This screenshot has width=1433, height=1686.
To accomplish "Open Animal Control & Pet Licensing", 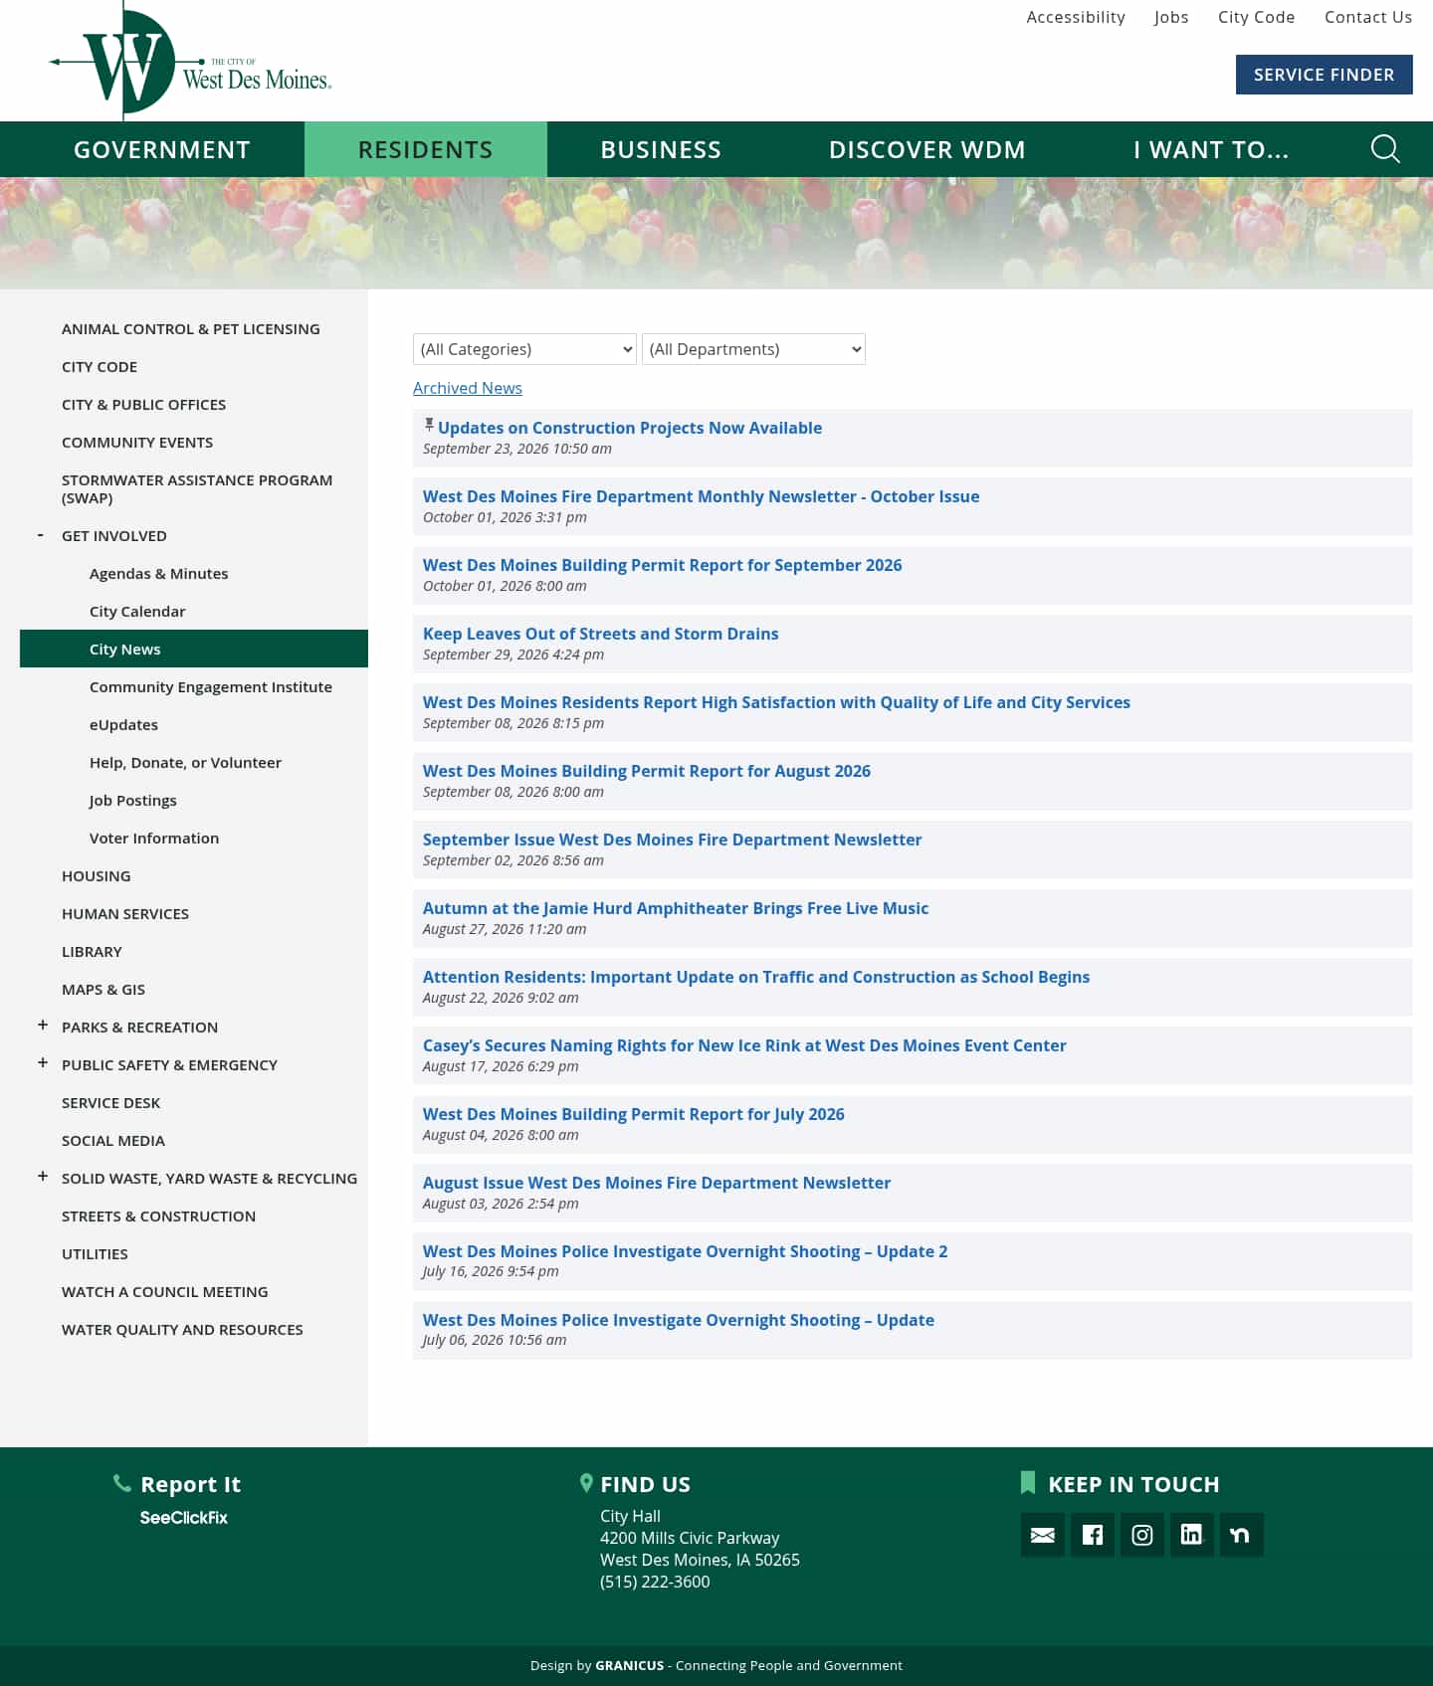I will point(191,329).
